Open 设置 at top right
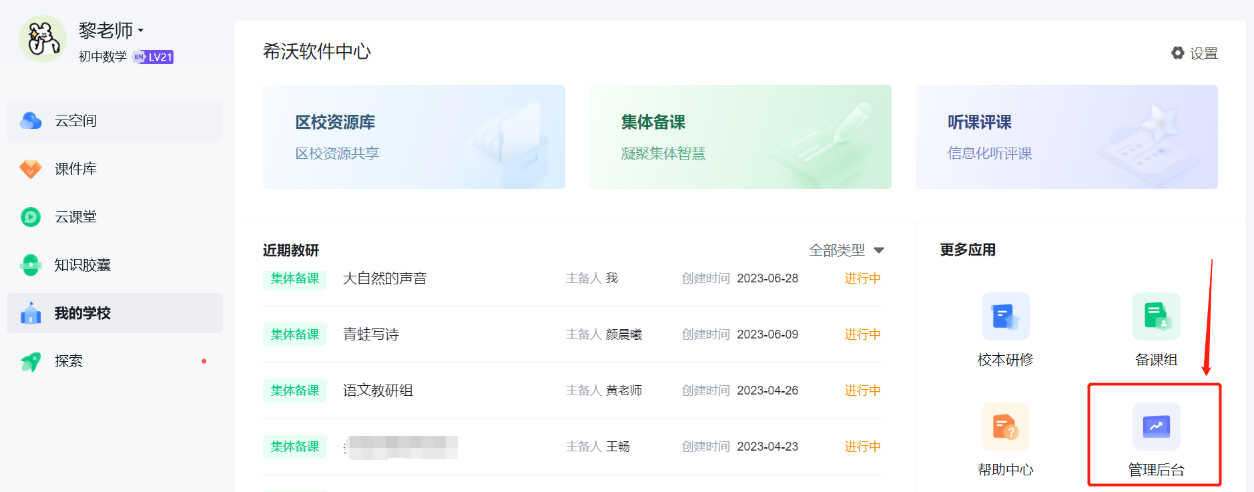The image size is (1254, 492). click(x=1195, y=53)
